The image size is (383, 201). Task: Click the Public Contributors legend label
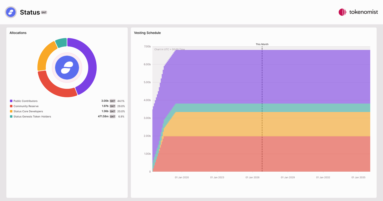point(26,101)
